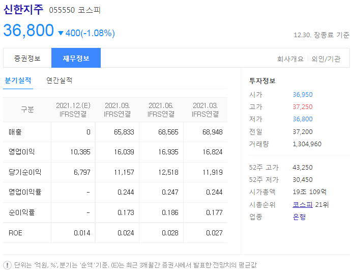This screenshot has width=352, height=270.
Task: Click the current price 36,800 heading
Action: coord(28,30)
